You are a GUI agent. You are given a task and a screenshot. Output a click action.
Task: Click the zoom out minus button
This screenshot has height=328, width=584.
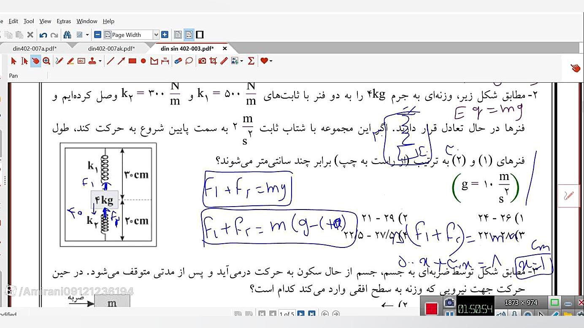click(x=97, y=35)
